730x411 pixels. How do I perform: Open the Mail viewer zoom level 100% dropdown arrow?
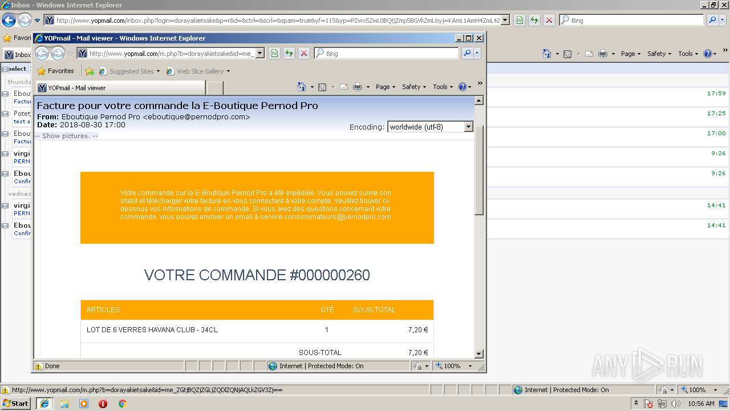tap(470, 366)
